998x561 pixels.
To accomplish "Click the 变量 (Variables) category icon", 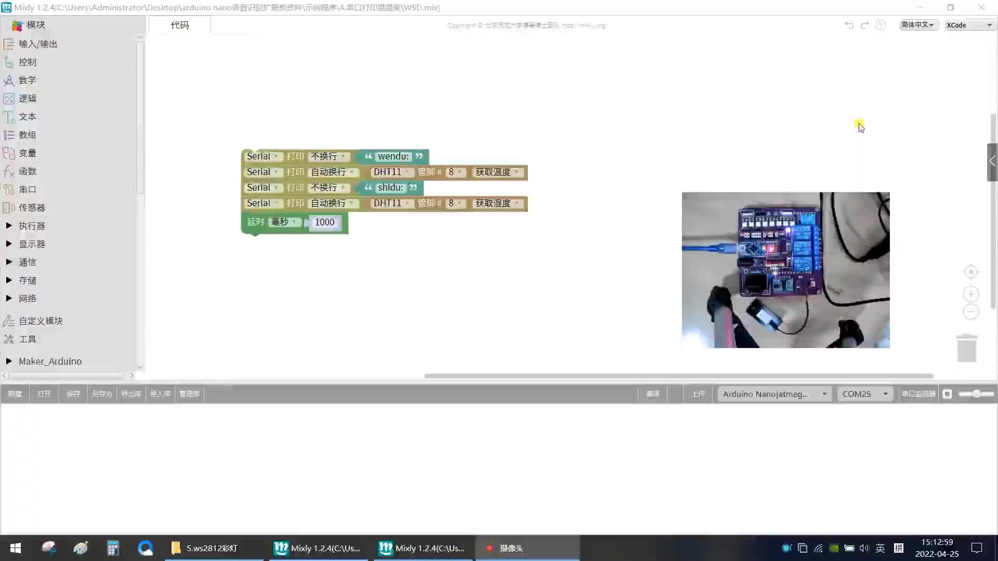I will (9, 153).
